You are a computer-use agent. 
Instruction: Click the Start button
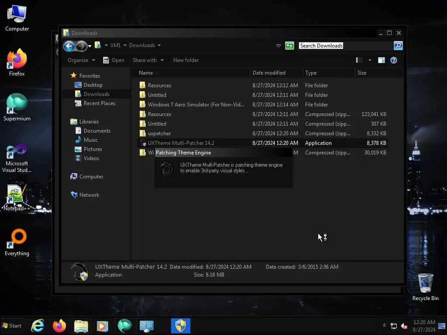(x=12, y=325)
